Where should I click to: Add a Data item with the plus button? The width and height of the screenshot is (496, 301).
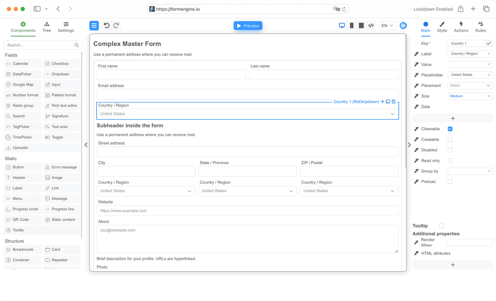[453, 118]
